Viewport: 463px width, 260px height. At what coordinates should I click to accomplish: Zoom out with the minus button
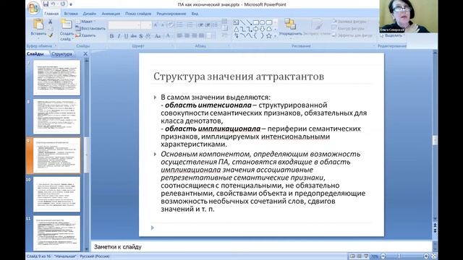pyautogui.click(x=383, y=256)
